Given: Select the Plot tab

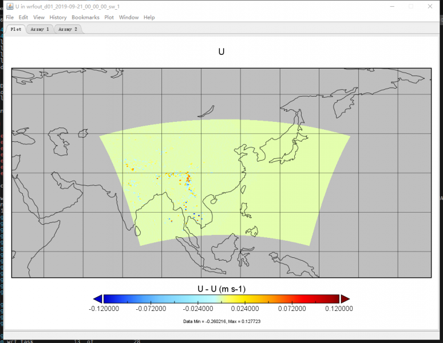Looking at the screenshot, I should [x=16, y=29].
